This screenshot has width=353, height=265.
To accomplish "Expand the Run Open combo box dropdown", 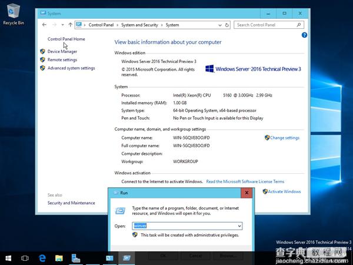I will point(239,226).
